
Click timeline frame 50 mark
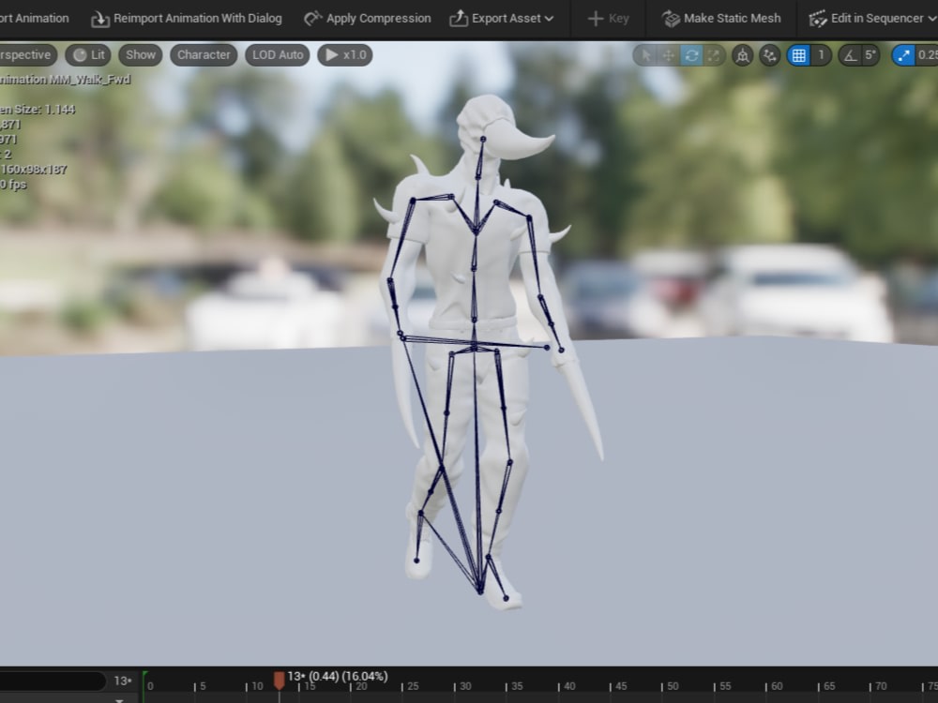click(673, 686)
